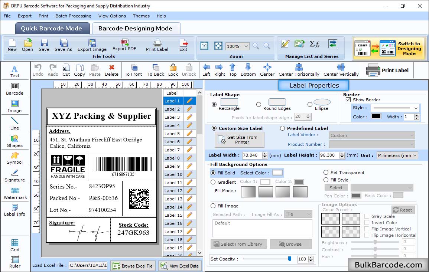Align object Center Vertically

(341, 70)
